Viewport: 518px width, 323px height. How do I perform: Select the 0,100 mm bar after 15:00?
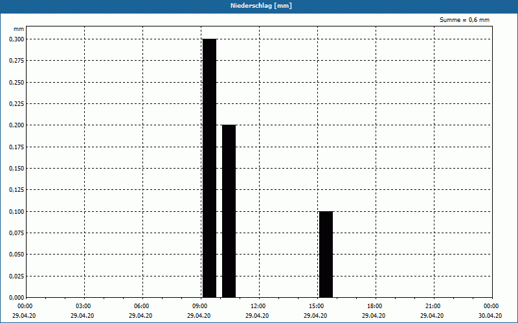point(326,255)
